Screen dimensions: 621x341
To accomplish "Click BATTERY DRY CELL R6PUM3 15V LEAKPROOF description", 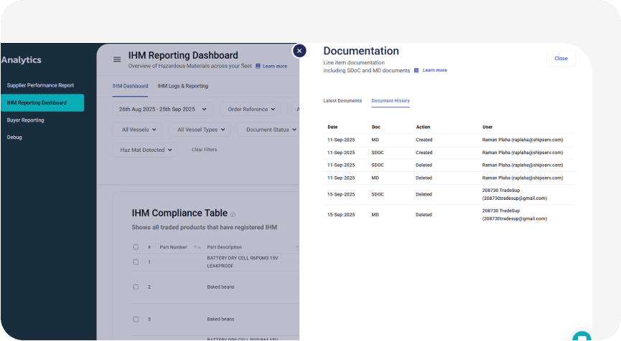I will (243, 262).
